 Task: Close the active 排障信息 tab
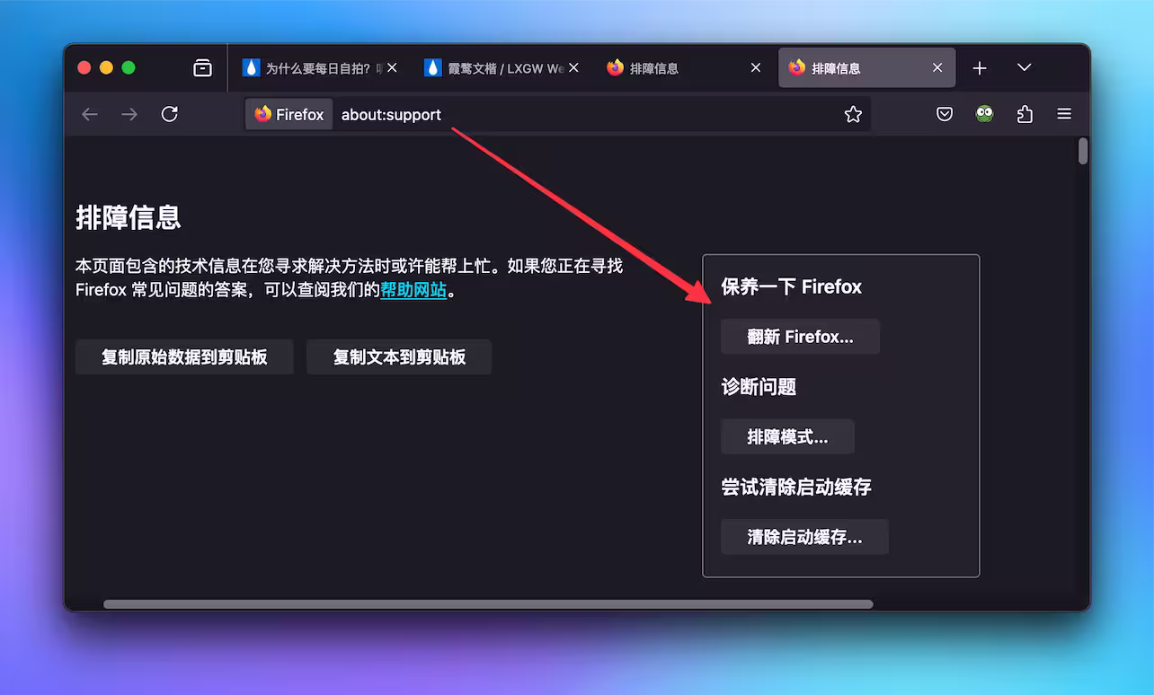[937, 68]
